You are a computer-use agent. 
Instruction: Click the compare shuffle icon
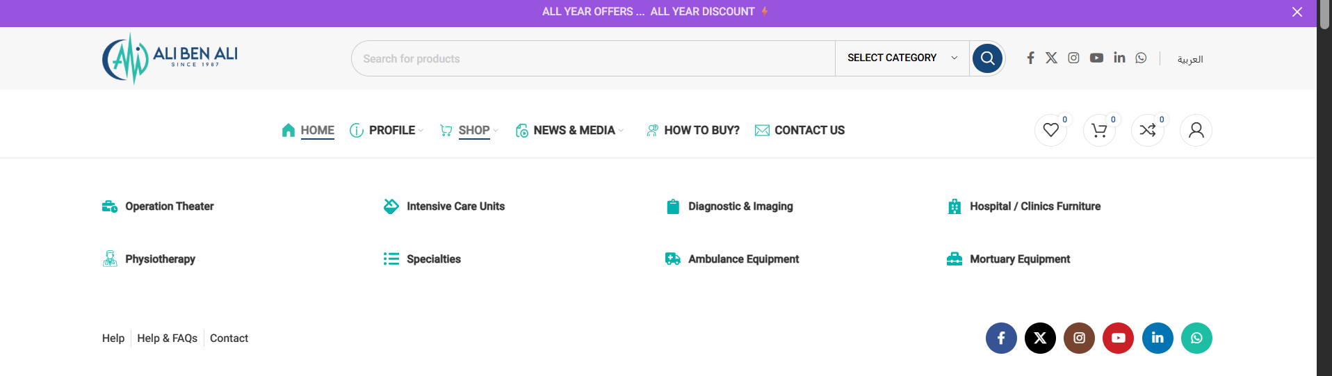point(1147,130)
